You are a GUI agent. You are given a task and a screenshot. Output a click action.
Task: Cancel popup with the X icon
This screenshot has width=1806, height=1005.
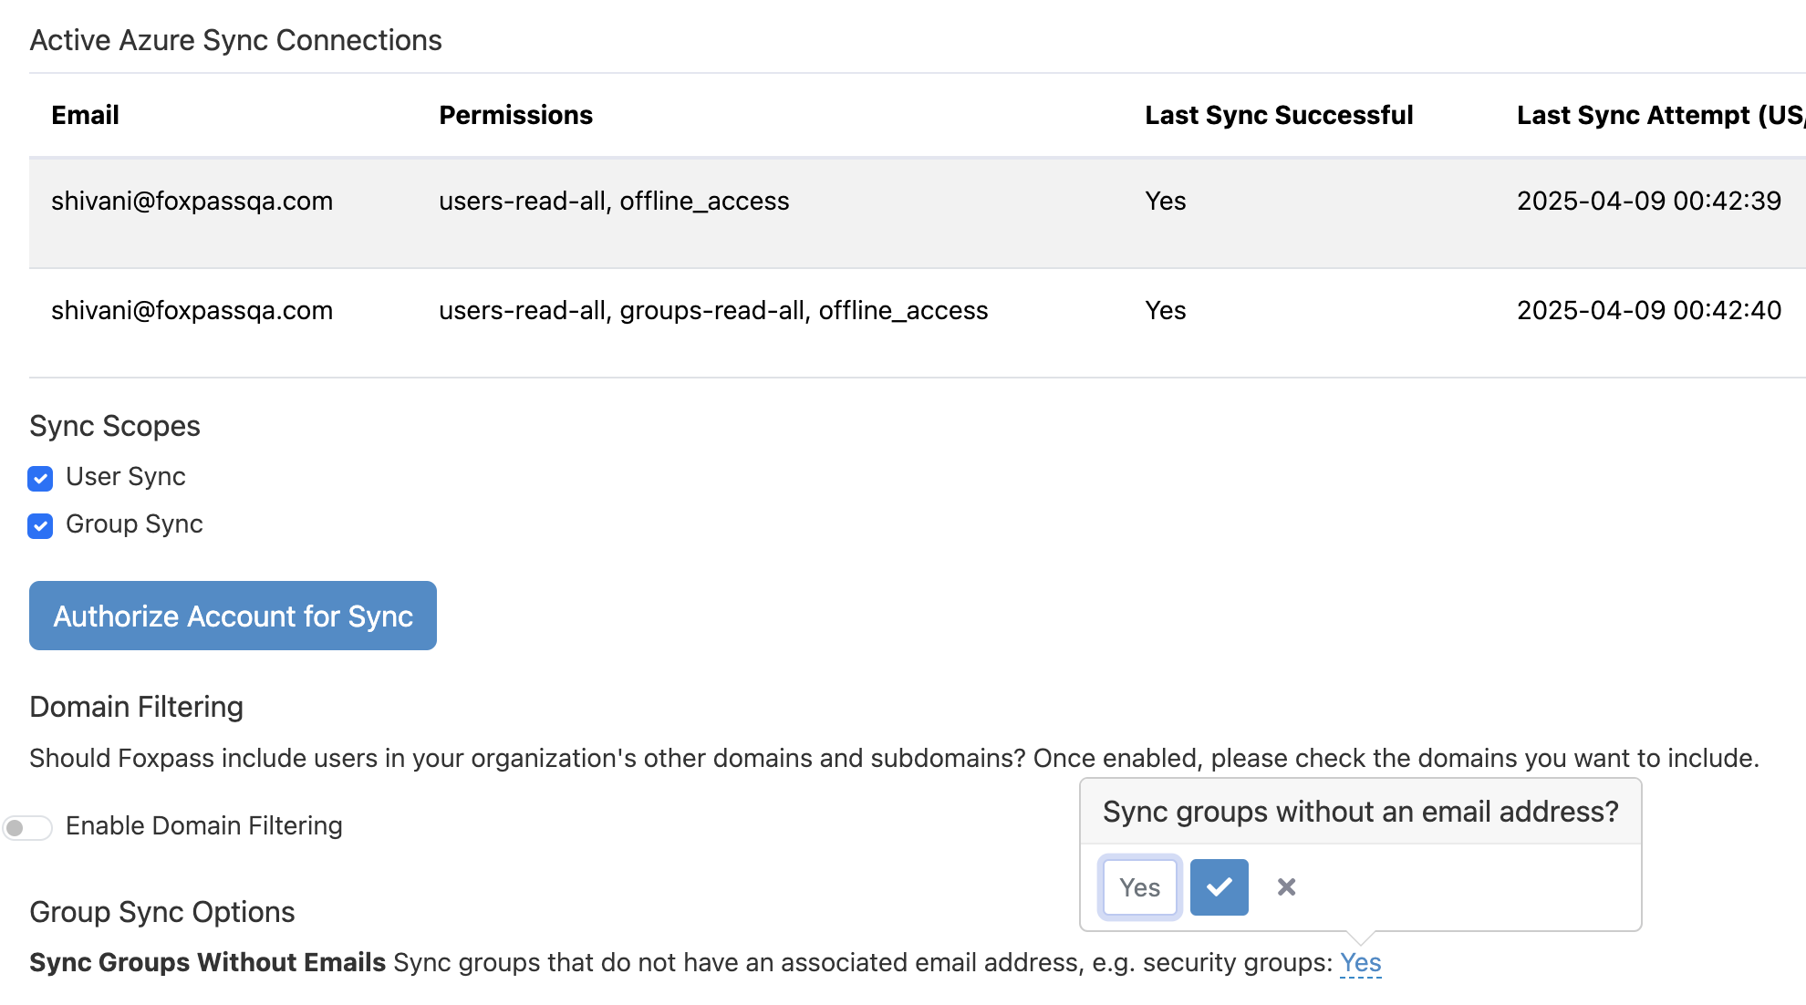[x=1286, y=887]
